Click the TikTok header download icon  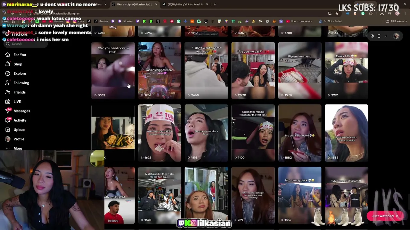(x=386, y=36)
